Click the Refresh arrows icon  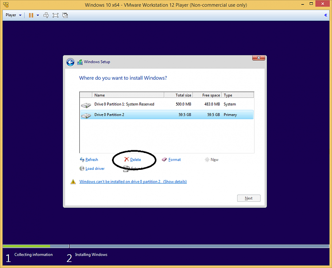[82, 160]
